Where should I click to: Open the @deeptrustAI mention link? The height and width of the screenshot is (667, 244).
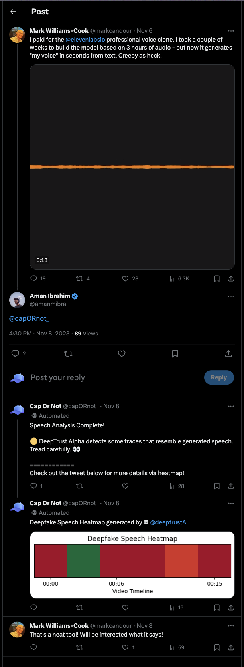169,522
